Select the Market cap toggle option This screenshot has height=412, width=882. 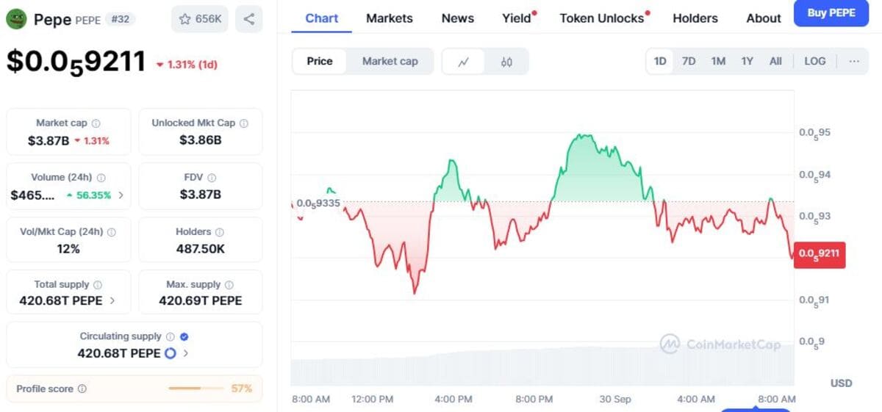[390, 62]
